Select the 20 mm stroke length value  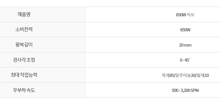185,45
